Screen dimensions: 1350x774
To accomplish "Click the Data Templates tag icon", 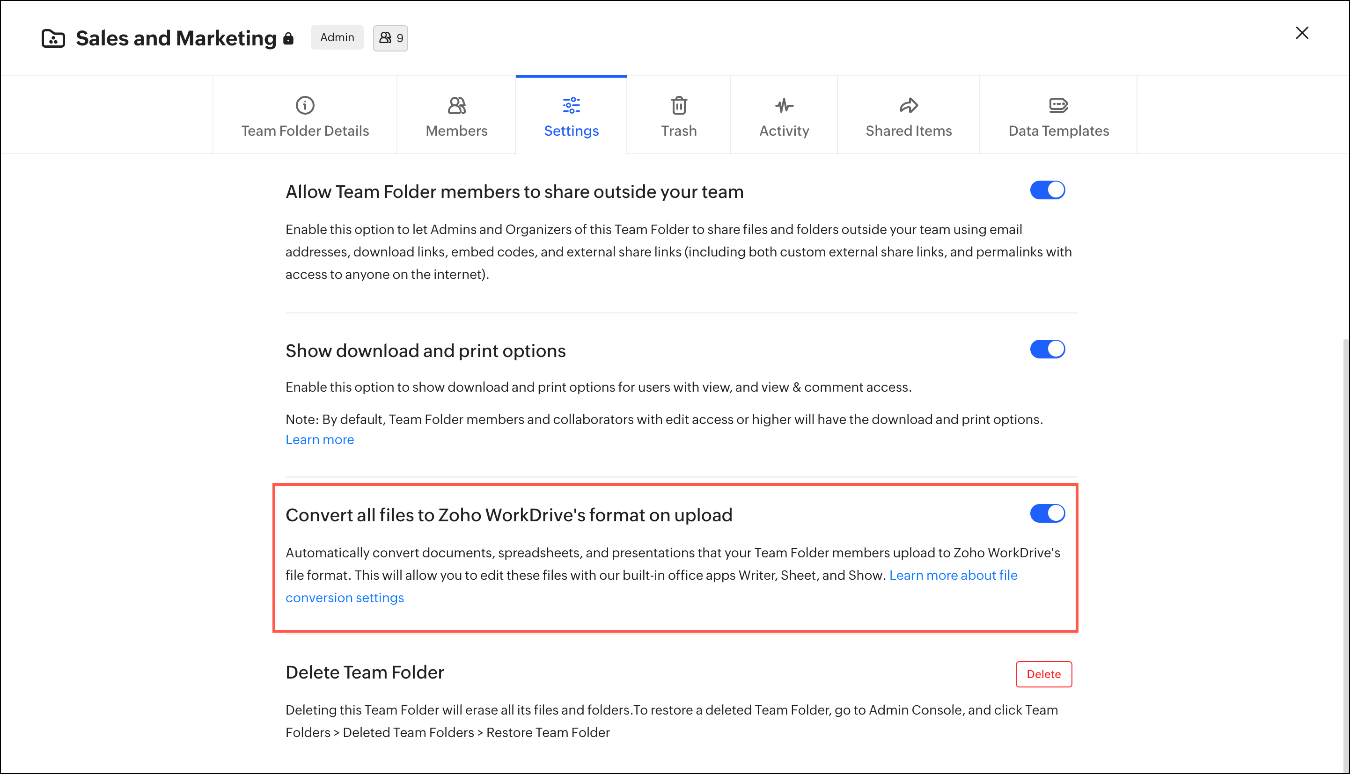I will tap(1058, 105).
